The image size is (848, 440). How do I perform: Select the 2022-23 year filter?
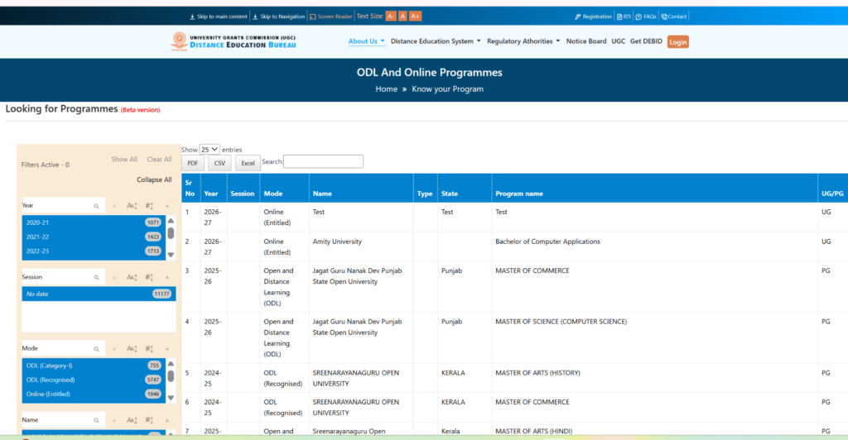coord(94,251)
